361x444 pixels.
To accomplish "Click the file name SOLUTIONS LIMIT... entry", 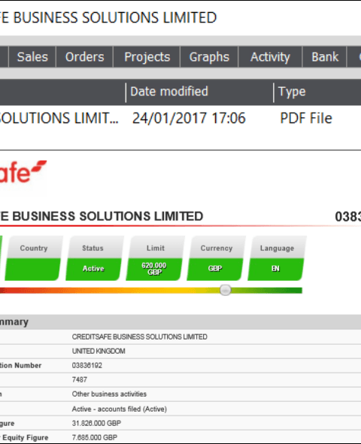I will click(59, 118).
